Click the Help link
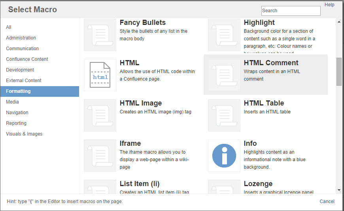The height and width of the screenshot is (211, 344). [x=329, y=5]
